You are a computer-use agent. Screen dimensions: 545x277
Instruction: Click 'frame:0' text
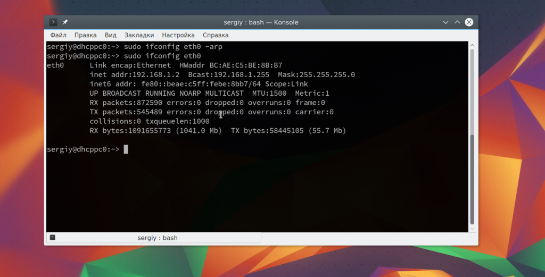[x=310, y=103]
